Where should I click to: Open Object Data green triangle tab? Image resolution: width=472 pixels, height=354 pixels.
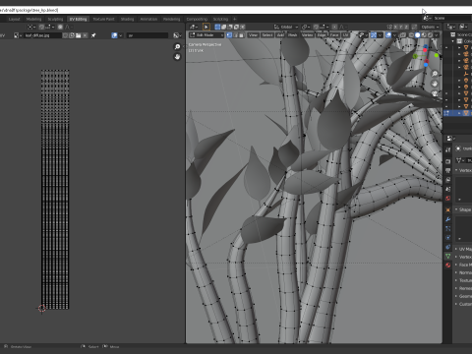tap(448, 256)
